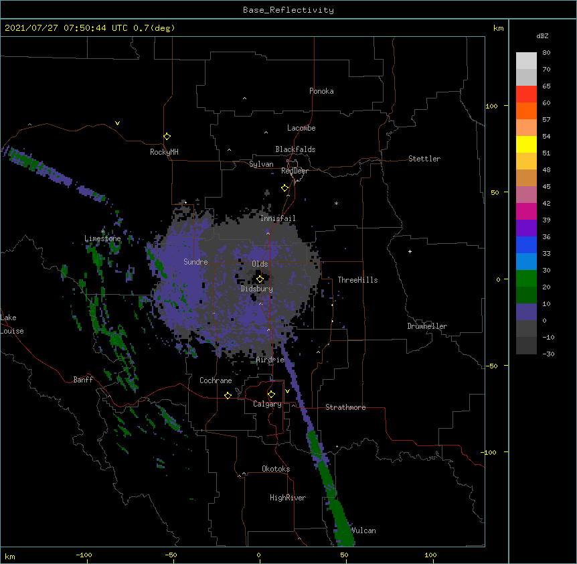
Task: Click the yellow station marker at Olds
Action: 260,279
